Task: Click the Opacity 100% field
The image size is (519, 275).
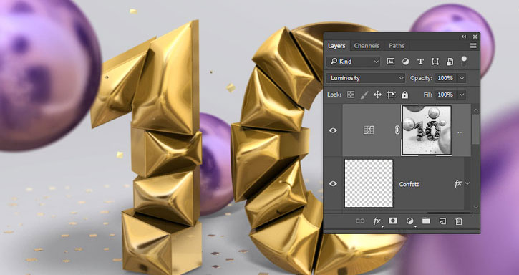Action: [445, 78]
